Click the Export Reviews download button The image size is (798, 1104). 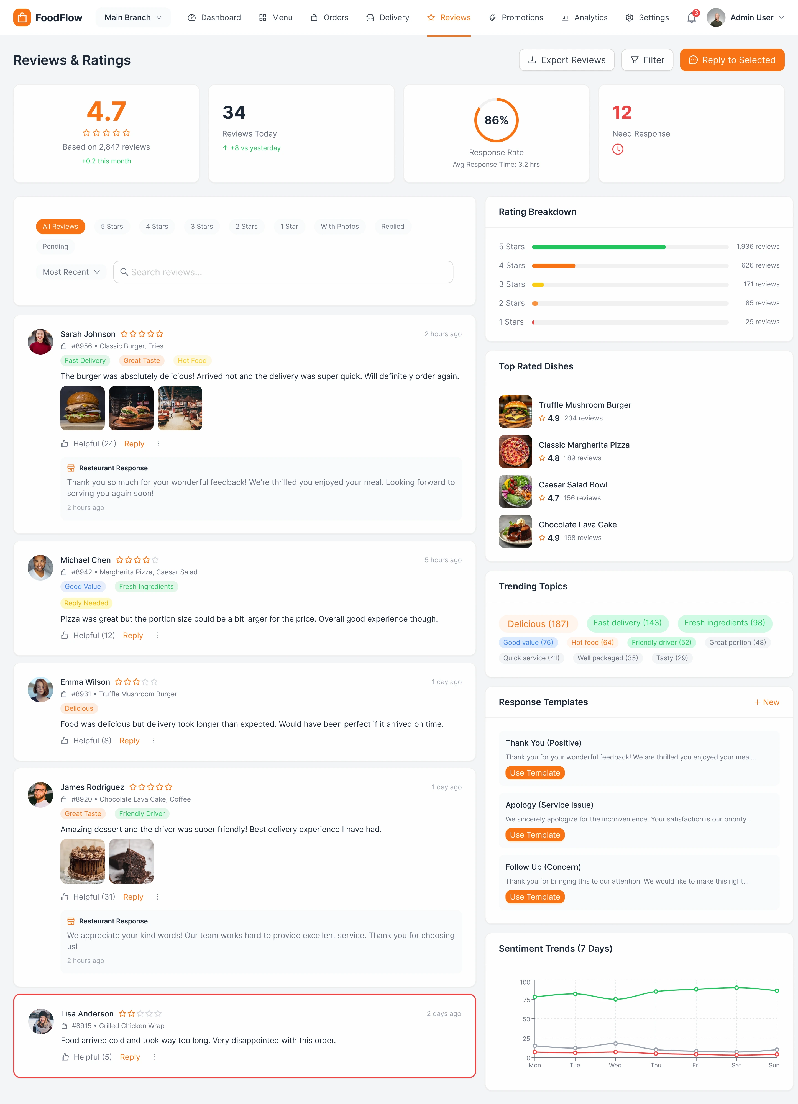(x=566, y=60)
